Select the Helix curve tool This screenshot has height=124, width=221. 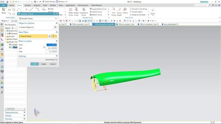(51, 9)
